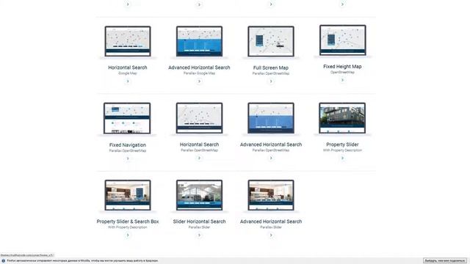470x264 pixels.
Task: Open the Slider Horizontal Search title
Action: click(199, 221)
